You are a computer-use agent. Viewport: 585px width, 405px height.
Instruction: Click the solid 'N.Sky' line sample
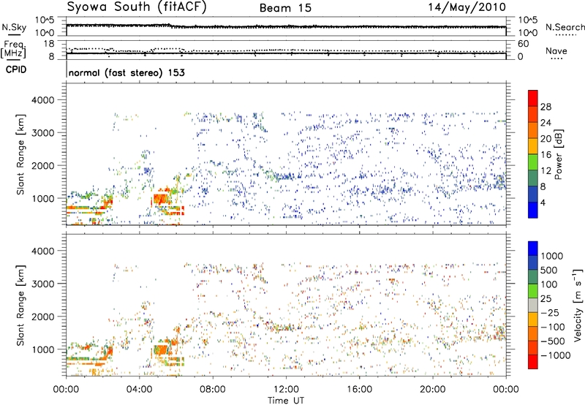point(14,35)
